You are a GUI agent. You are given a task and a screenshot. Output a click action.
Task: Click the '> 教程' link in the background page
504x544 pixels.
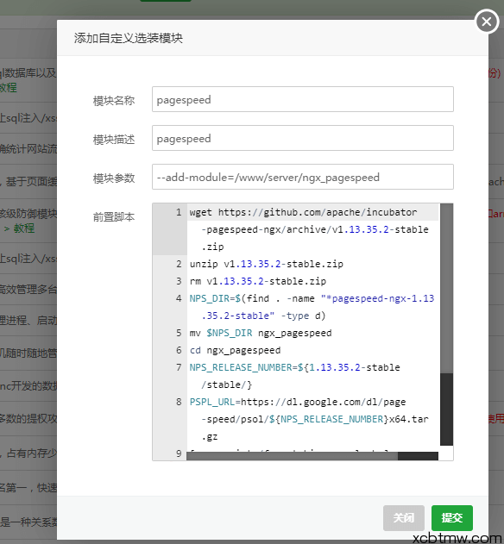click(x=19, y=228)
